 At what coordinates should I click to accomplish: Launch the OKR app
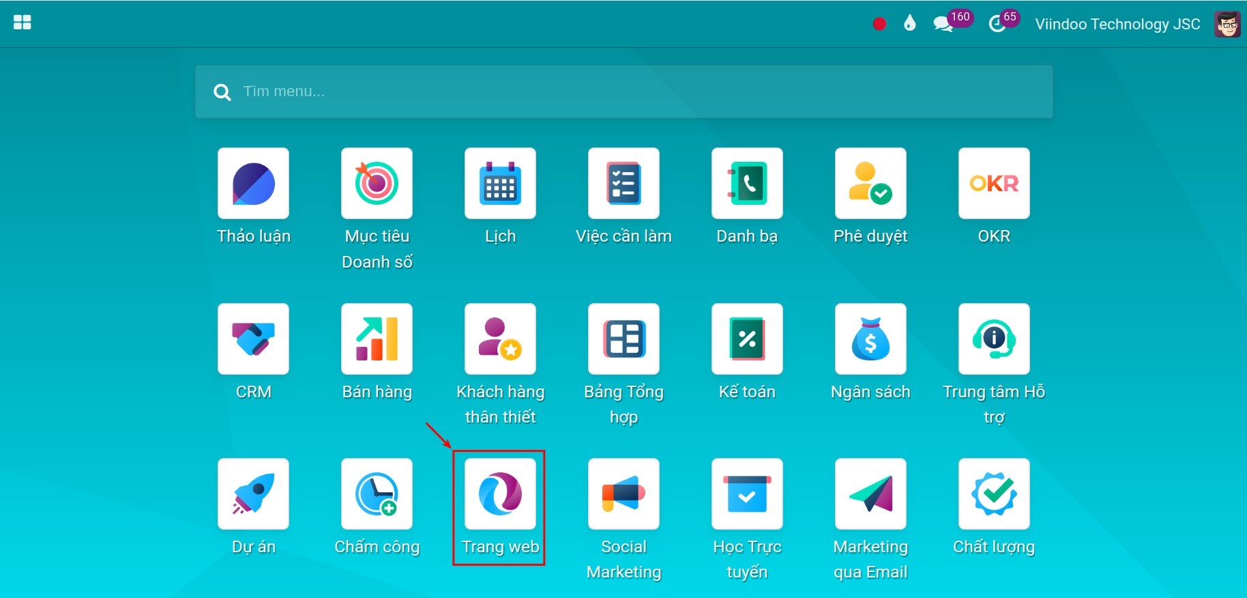(994, 184)
